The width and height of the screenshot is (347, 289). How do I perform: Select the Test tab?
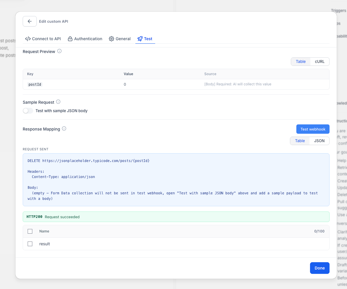[145, 39]
